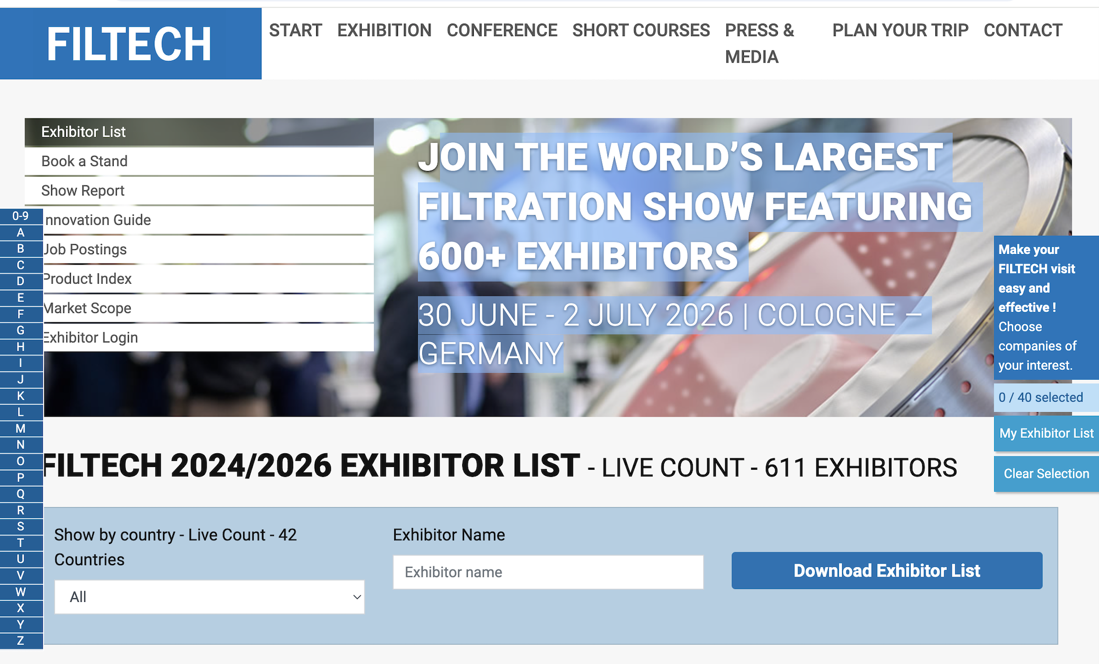Expand the country filter dropdown showing All
The image size is (1099, 664).
coord(210,597)
